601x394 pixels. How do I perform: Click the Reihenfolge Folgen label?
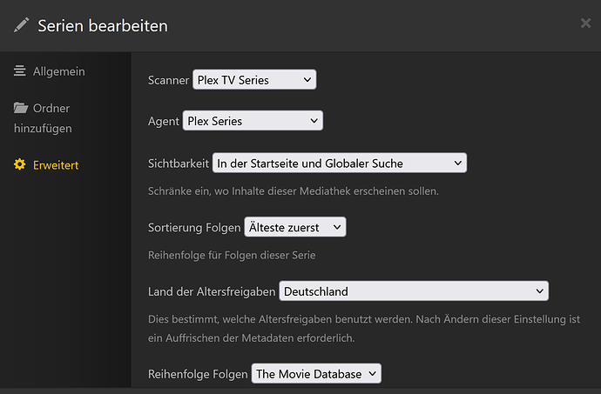(198, 374)
